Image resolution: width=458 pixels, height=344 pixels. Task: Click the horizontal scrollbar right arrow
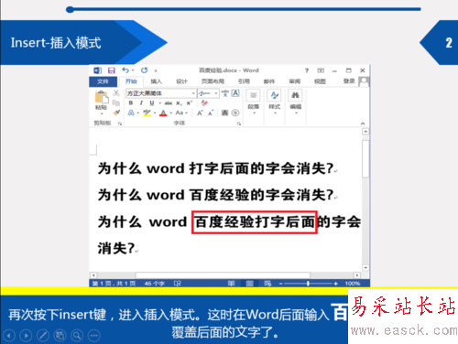(x=356, y=275)
